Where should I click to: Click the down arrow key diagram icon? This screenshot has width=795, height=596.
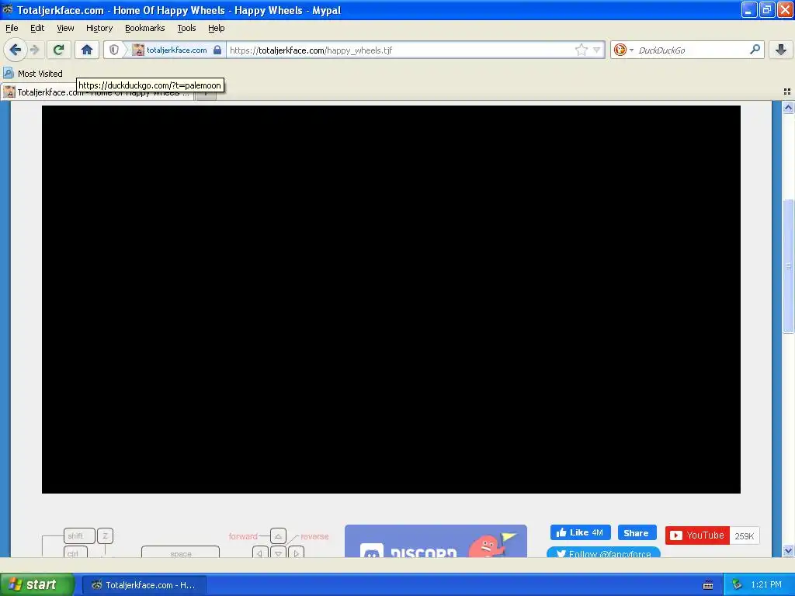pos(278,552)
